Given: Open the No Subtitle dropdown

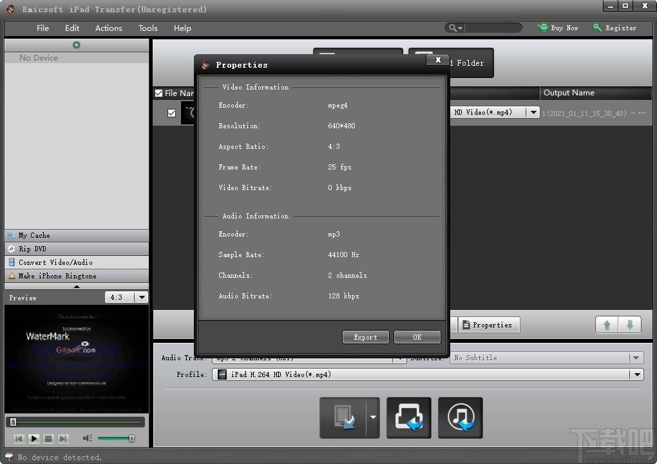Looking at the screenshot, I should tap(636, 358).
